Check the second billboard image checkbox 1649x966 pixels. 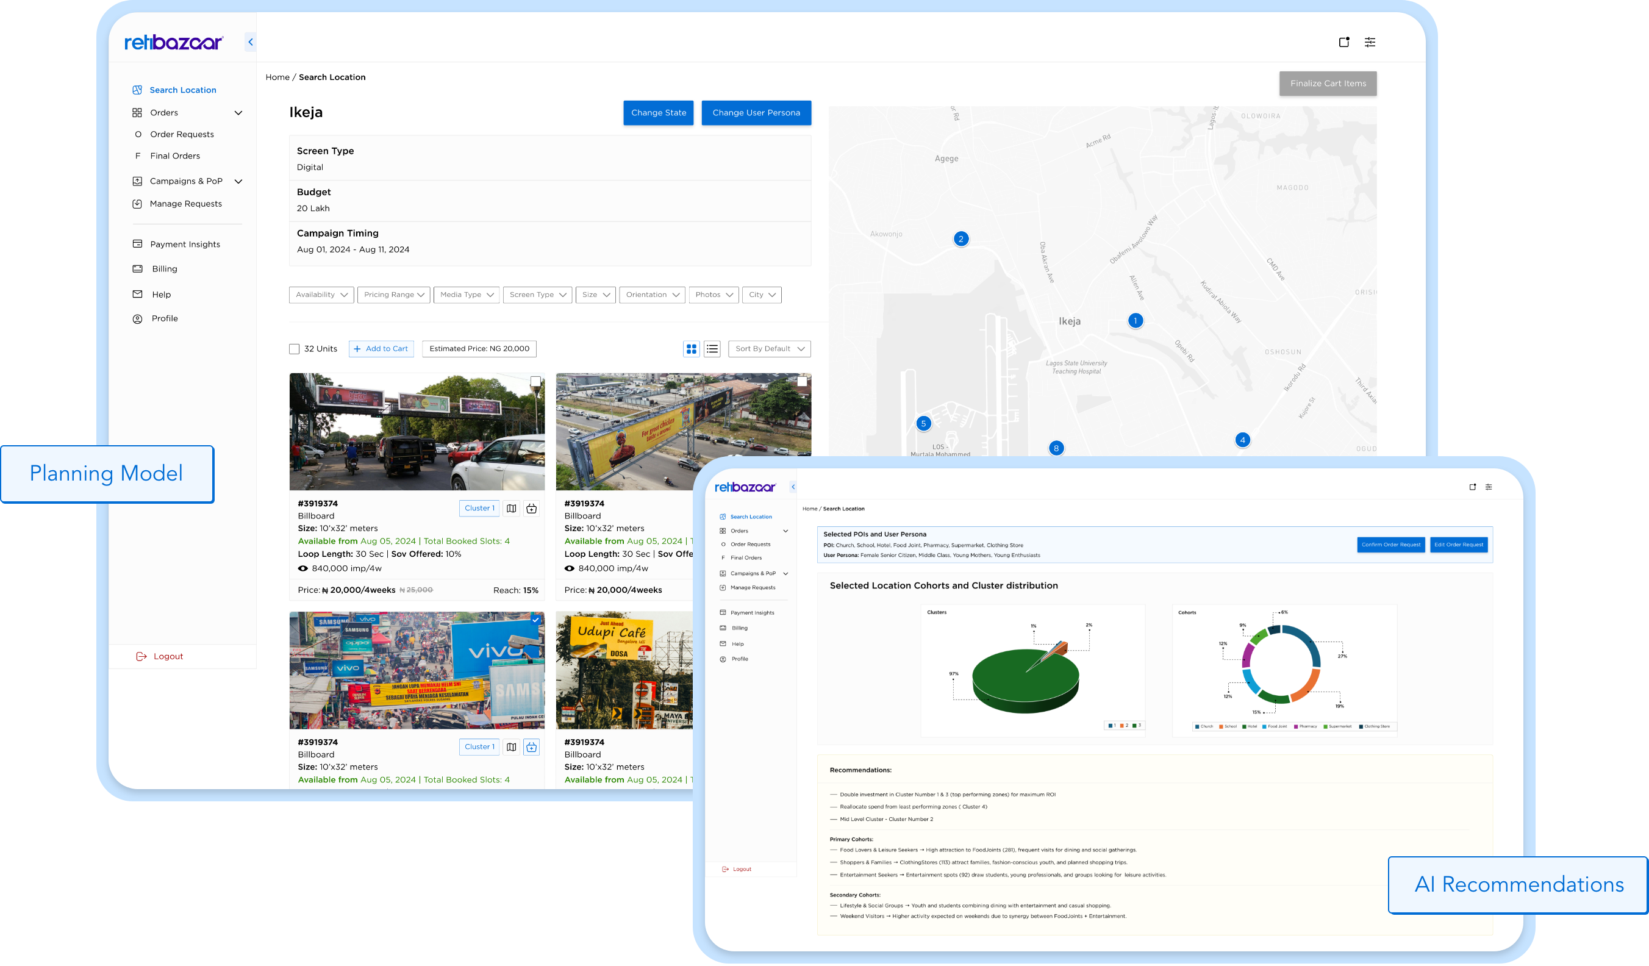pyautogui.click(x=801, y=382)
